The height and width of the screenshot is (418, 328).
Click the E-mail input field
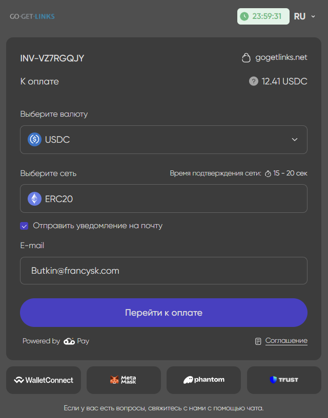(163, 271)
